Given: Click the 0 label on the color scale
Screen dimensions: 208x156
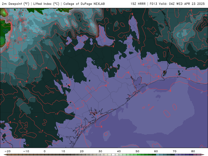Looking at the screenshot, I should [x=44, y=151].
